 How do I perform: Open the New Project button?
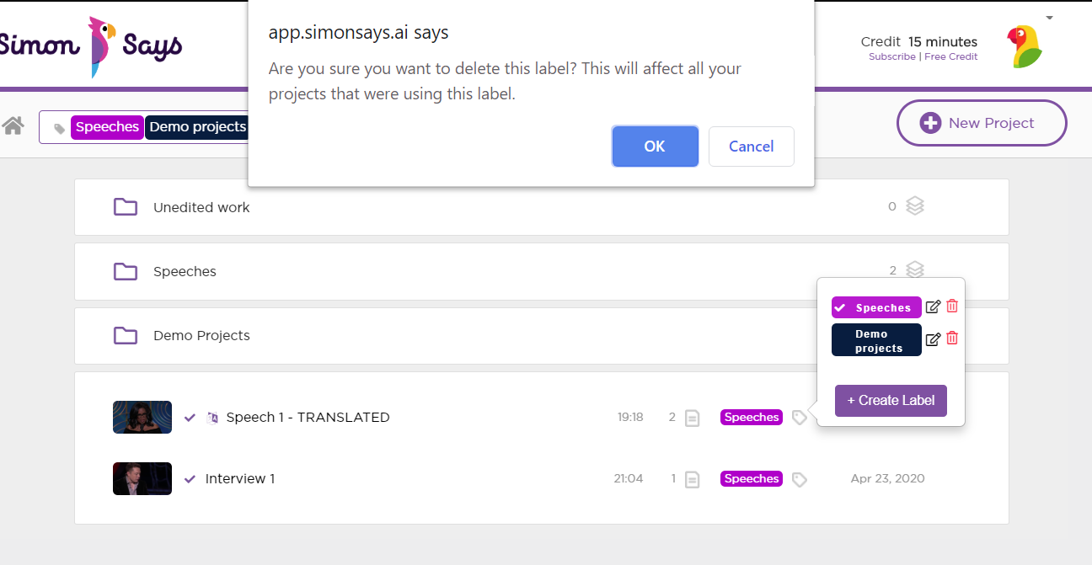(x=982, y=123)
